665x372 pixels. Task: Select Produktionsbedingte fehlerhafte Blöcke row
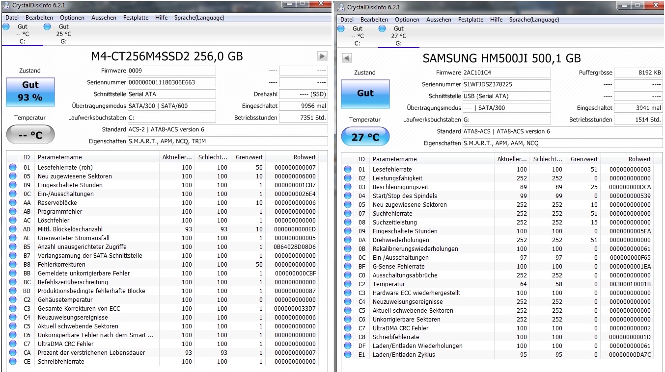pyautogui.click(x=163, y=291)
